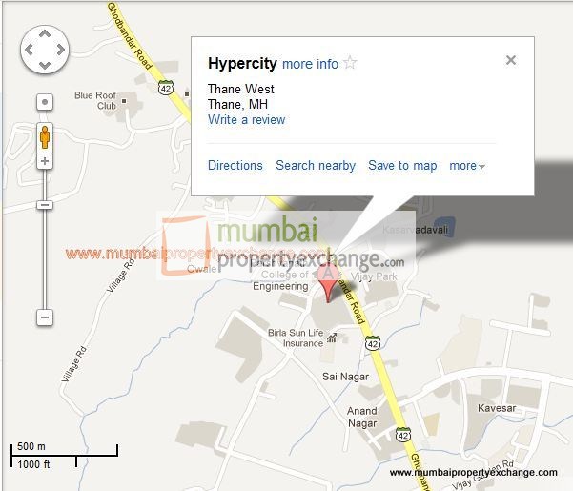Star the Hypercity place as favorite
Screen dimensions: 573x491
(350, 63)
